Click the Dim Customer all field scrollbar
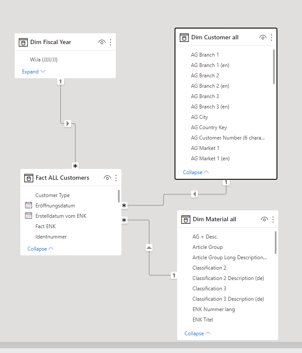The height and width of the screenshot is (353, 302). click(274, 67)
